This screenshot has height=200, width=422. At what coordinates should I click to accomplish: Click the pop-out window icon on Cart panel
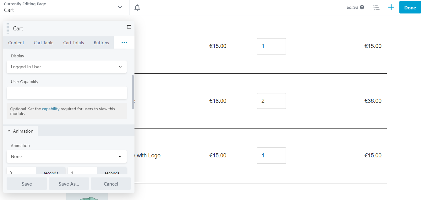tap(129, 27)
